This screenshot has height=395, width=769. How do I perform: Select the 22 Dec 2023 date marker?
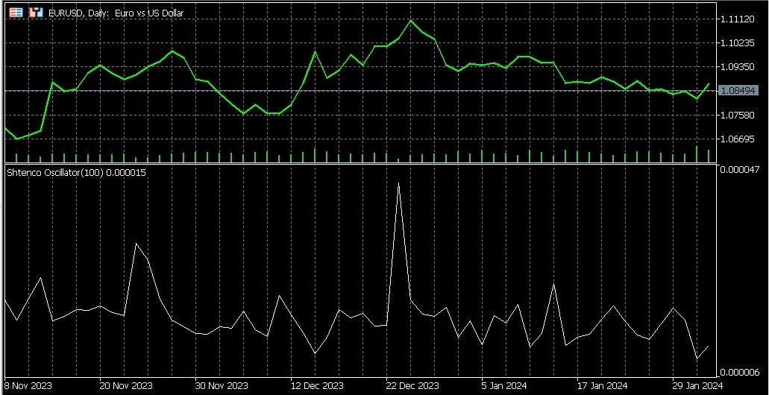[412, 385]
